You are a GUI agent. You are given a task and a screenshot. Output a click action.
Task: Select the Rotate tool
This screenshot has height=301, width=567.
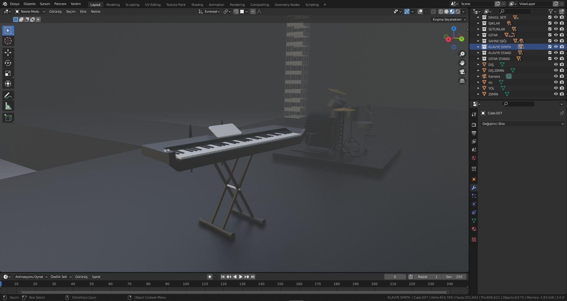click(x=8, y=63)
